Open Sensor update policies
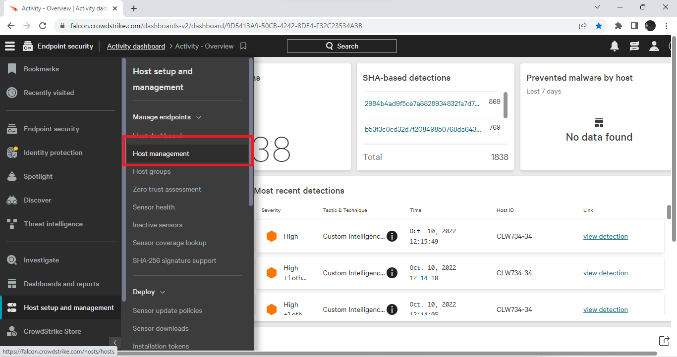Image resolution: width=677 pixels, height=357 pixels. [168, 310]
